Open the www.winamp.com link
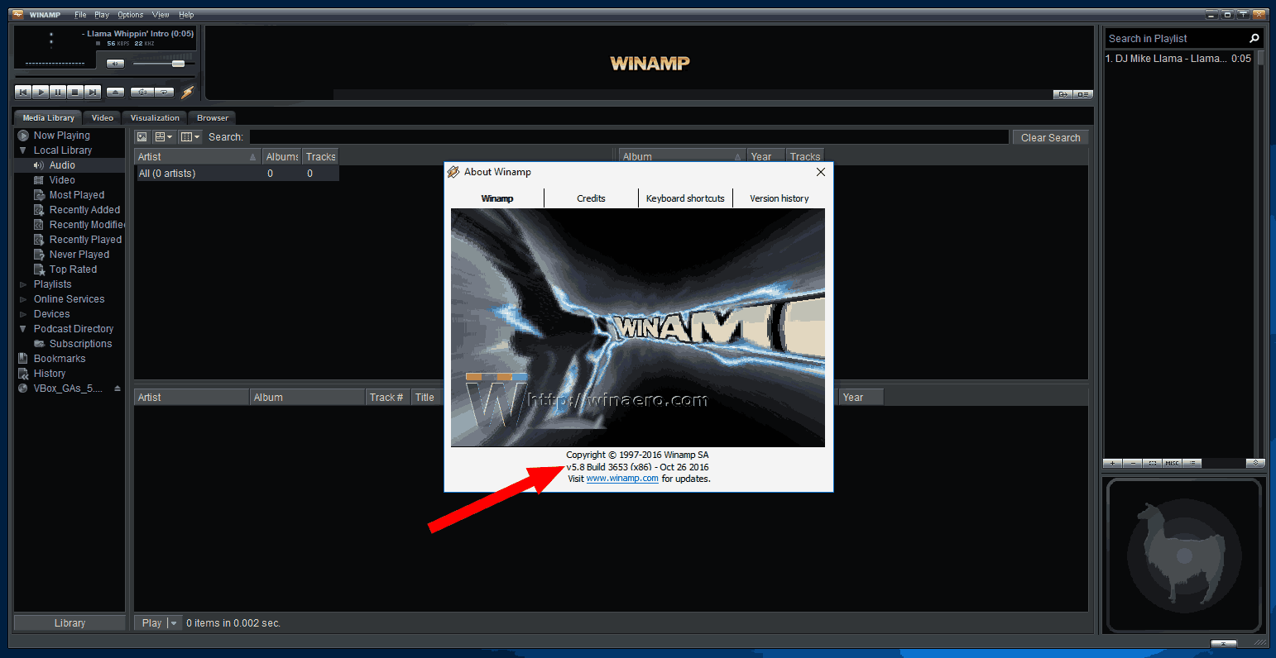The image size is (1276, 658). click(x=622, y=479)
